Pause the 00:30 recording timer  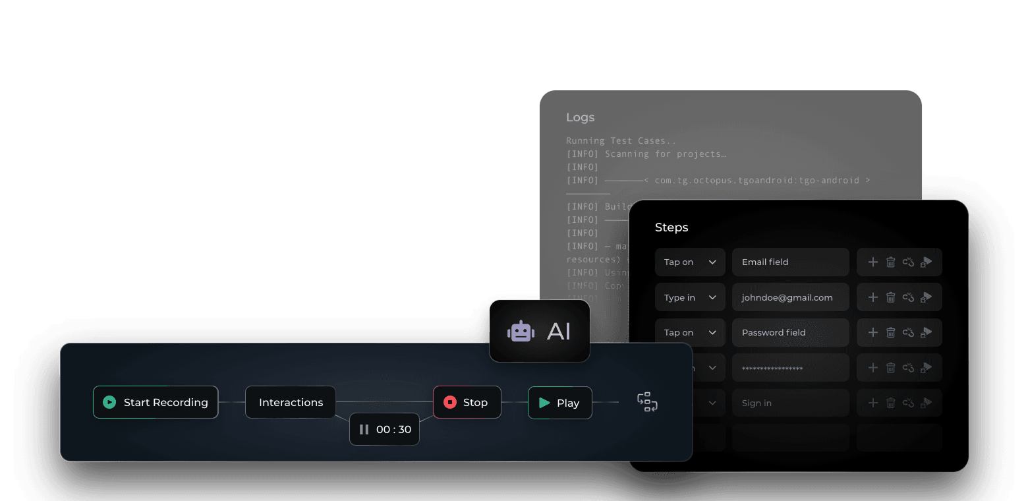[364, 430]
